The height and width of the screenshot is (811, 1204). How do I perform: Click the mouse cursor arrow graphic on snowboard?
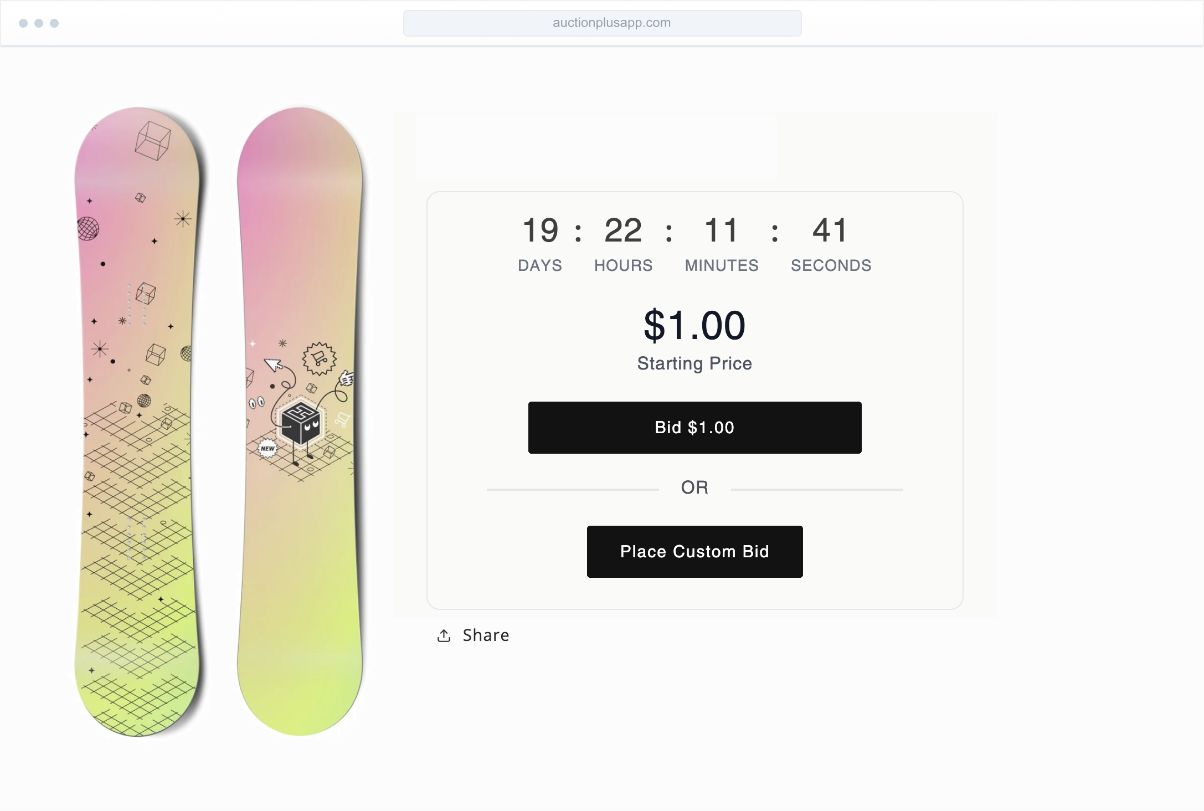(x=273, y=364)
